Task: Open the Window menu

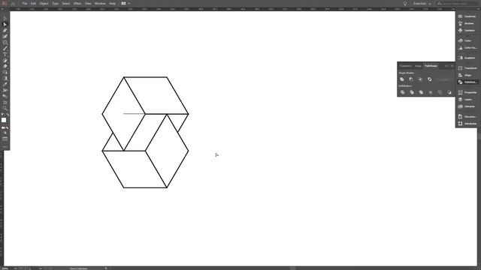Action: [x=100, y=3]
